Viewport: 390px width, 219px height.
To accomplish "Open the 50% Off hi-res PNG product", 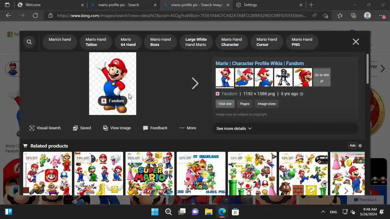I will click(201, 173).
